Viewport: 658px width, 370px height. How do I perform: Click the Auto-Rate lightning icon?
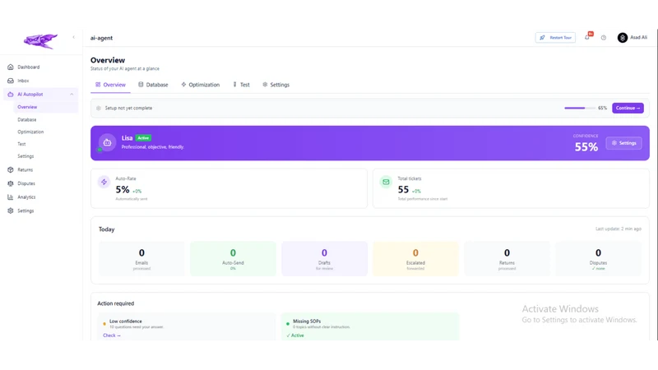point(104,182)
